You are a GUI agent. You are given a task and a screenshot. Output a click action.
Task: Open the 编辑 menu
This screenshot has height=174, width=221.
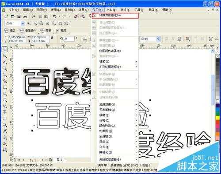pyautogui.click(x=27, y=10)
